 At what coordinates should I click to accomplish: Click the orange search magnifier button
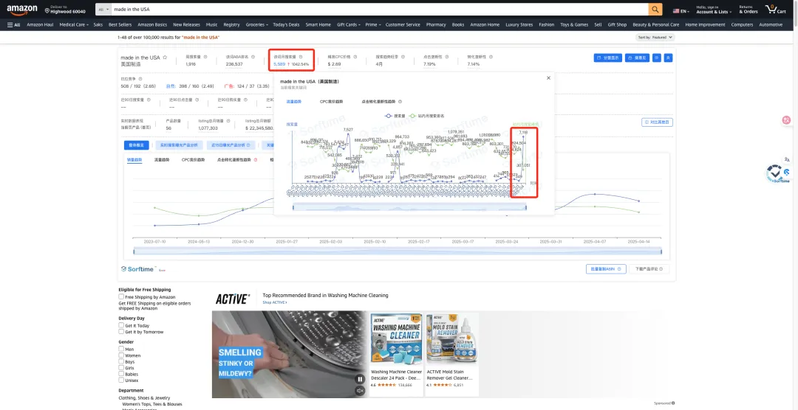coord(655,9)
